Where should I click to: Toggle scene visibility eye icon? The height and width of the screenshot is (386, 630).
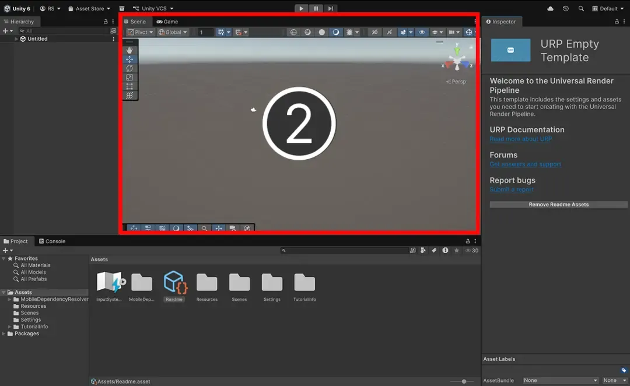(422, 32)
